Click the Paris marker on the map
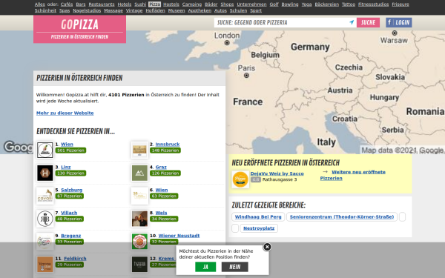Screen dimensions: 445x278 coord(247,76)
